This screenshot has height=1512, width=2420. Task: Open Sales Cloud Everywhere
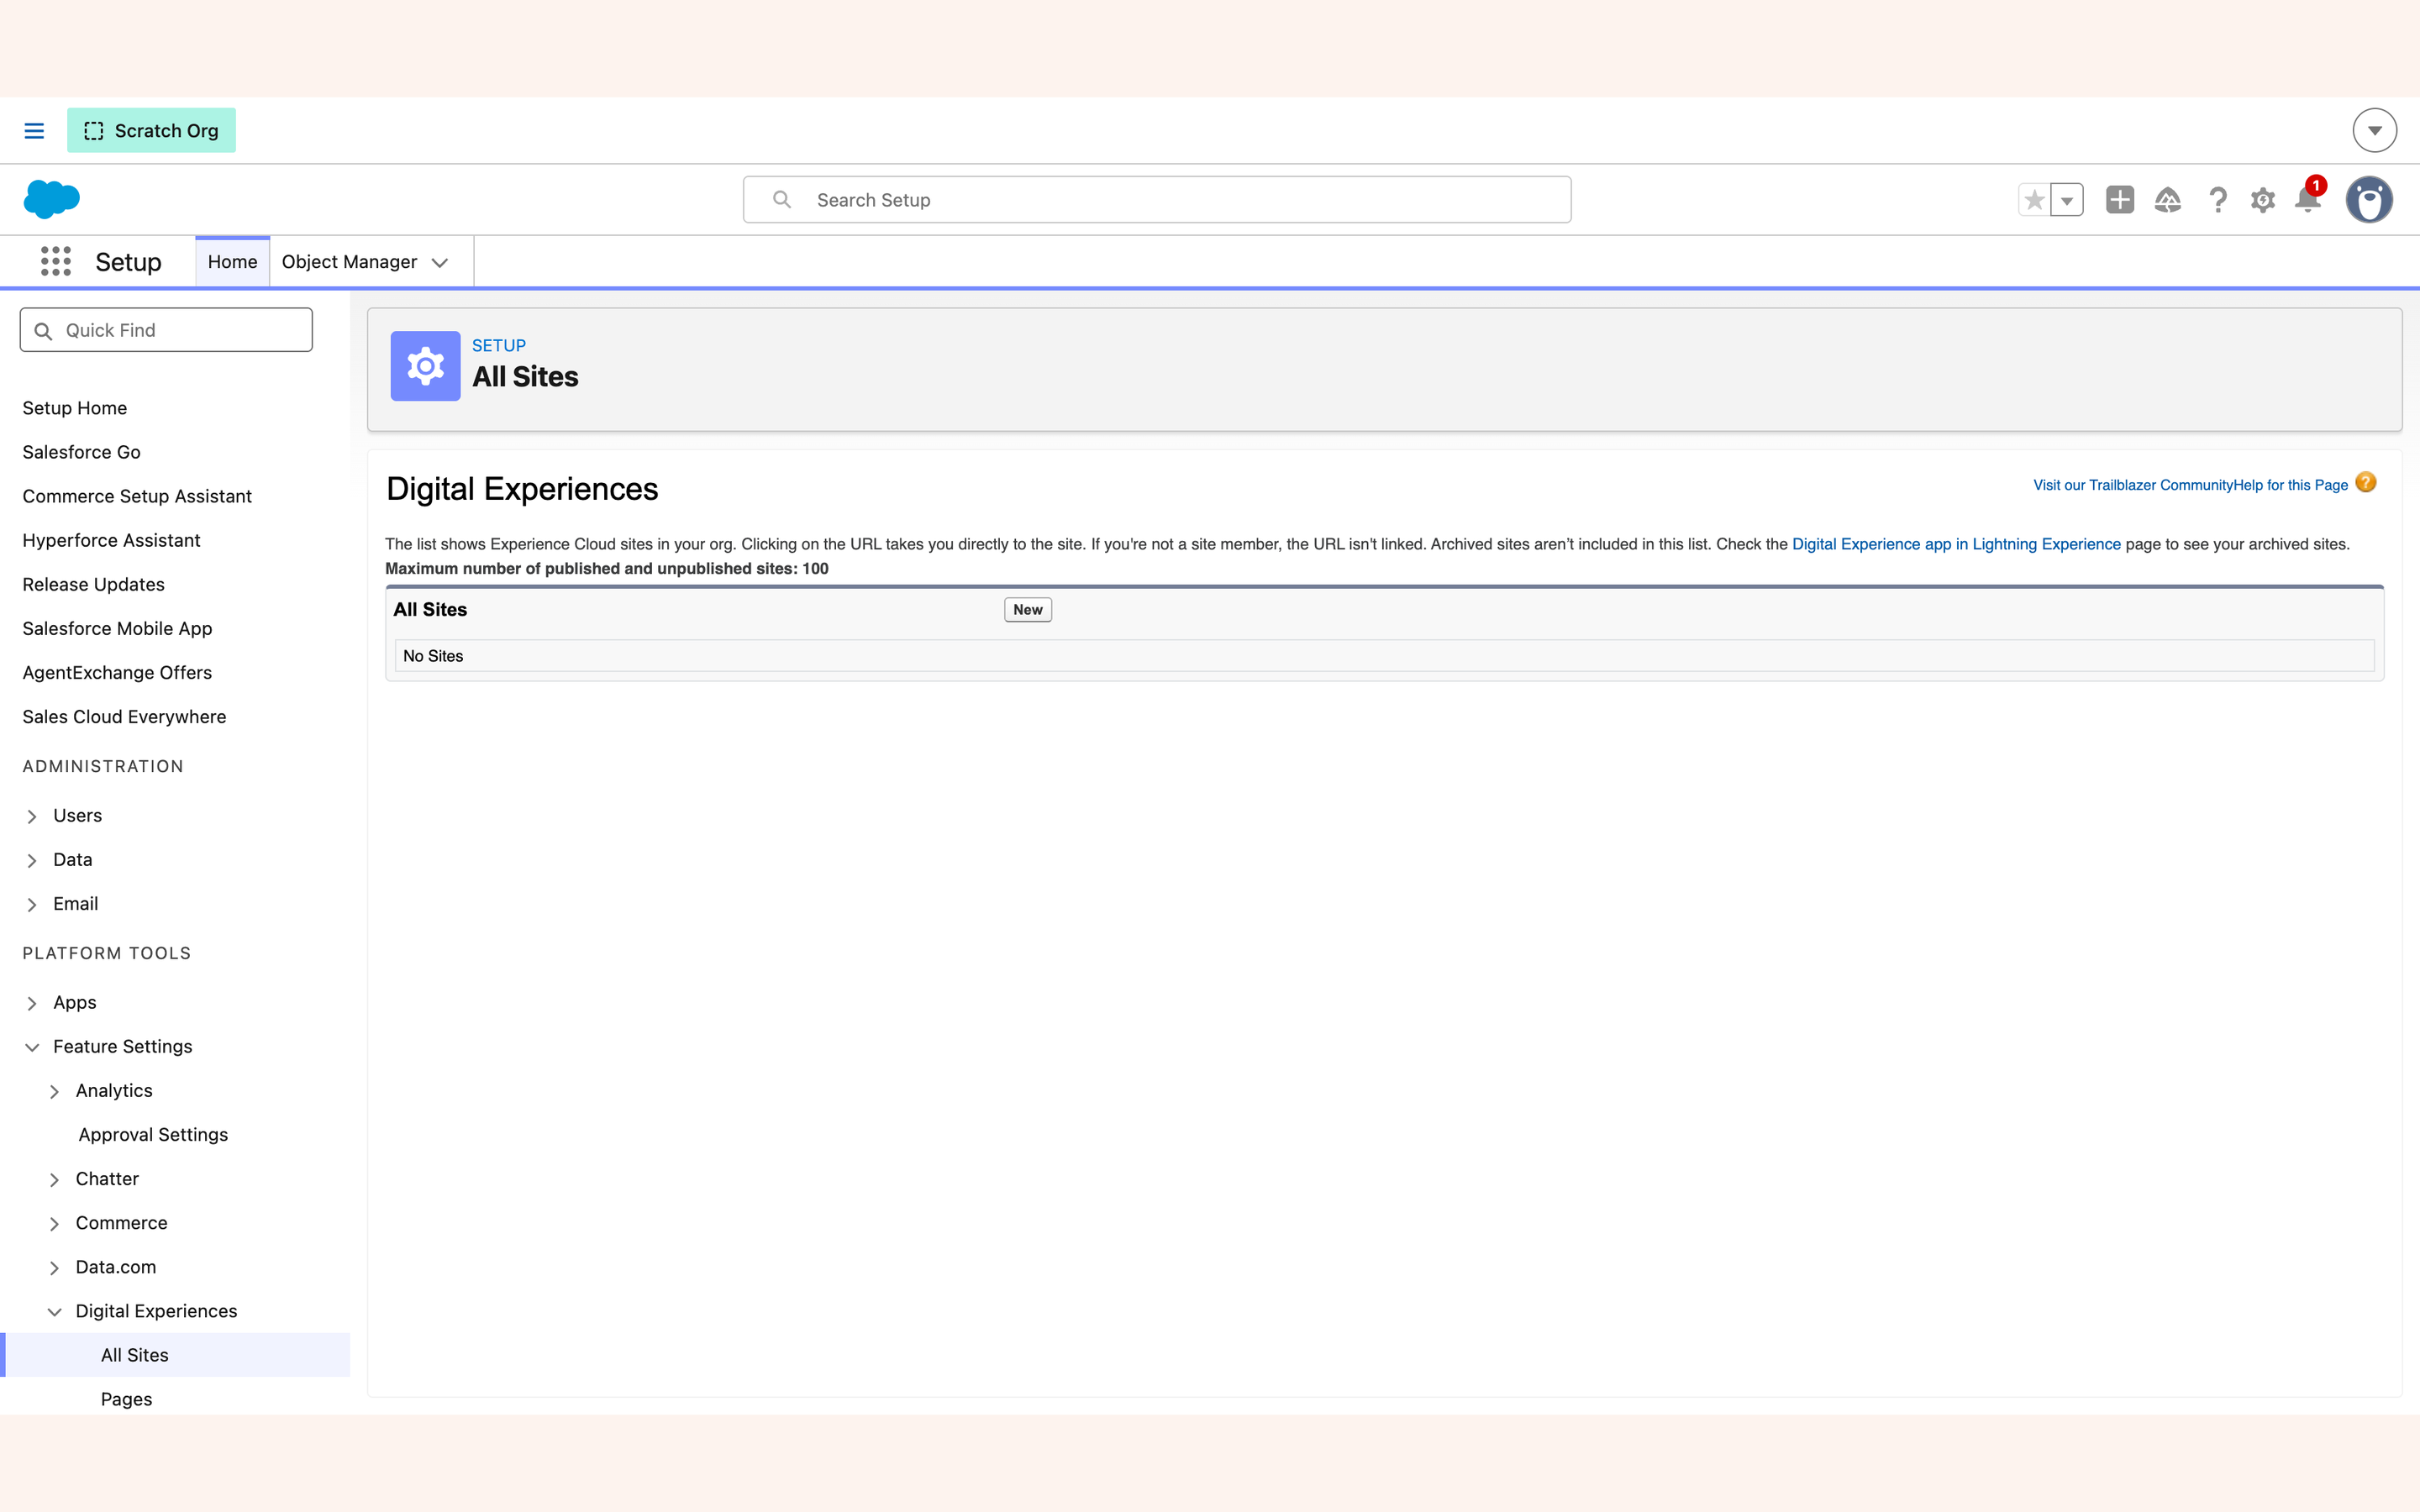(x=124, y=716)
